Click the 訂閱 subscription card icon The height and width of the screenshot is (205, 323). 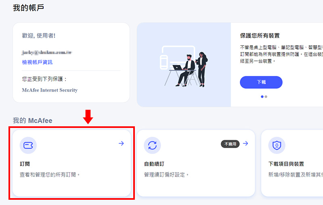pos(28,145)
